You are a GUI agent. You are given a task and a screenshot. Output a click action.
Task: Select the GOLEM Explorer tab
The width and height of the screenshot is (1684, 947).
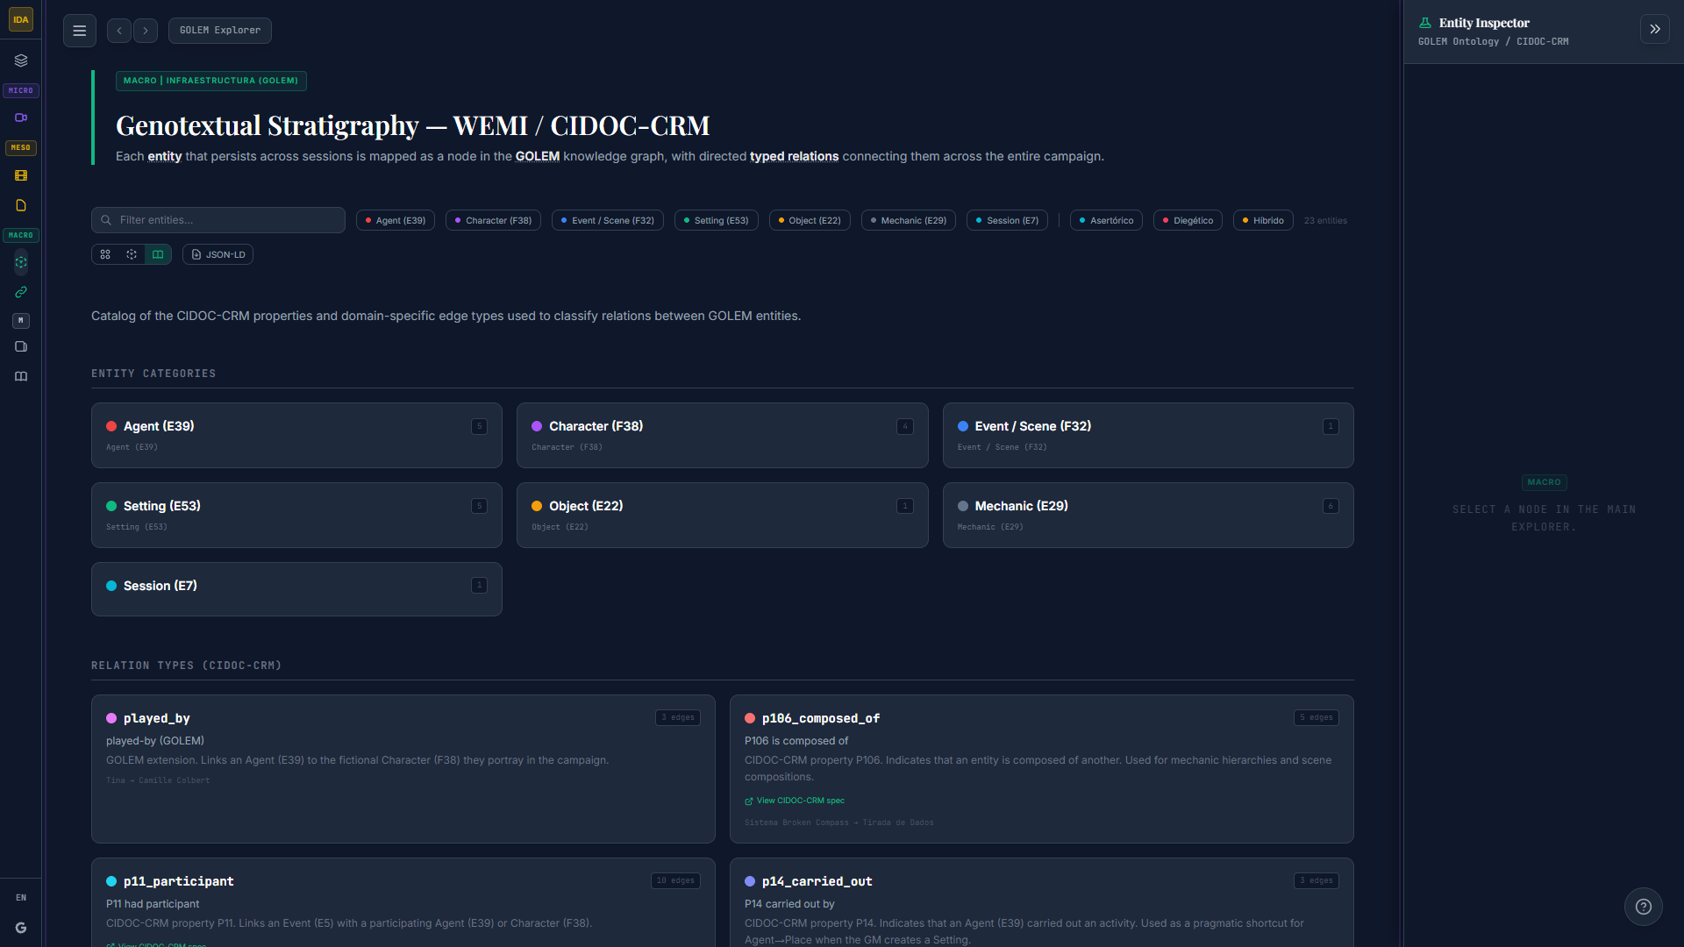219,31
